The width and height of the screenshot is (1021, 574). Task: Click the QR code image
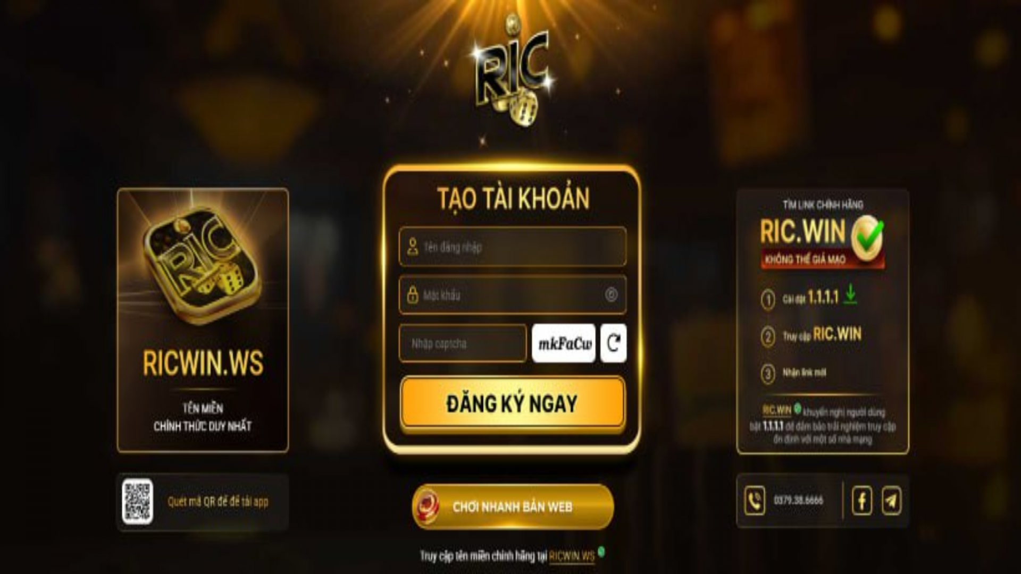137,501
